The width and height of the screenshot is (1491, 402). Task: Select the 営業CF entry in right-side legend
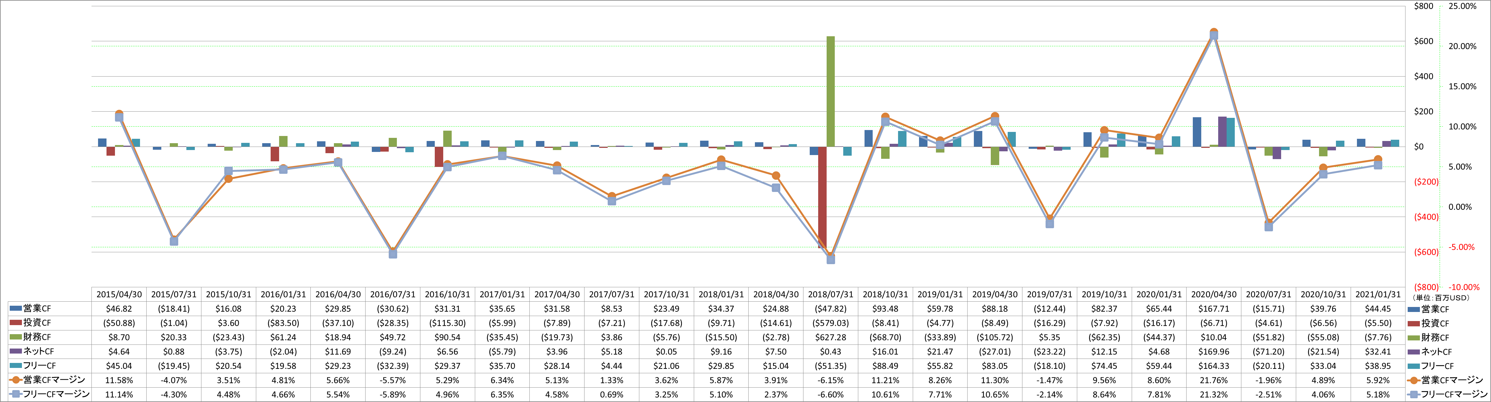click(1428, 309)
